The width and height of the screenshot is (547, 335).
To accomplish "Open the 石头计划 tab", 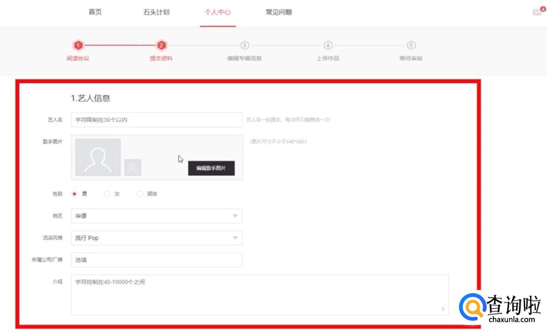I will pos(157,12).
